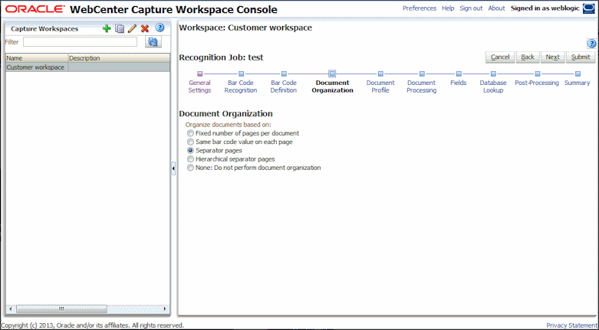
Task: Delete workspace with the red X icon
Action: [145, 28]
